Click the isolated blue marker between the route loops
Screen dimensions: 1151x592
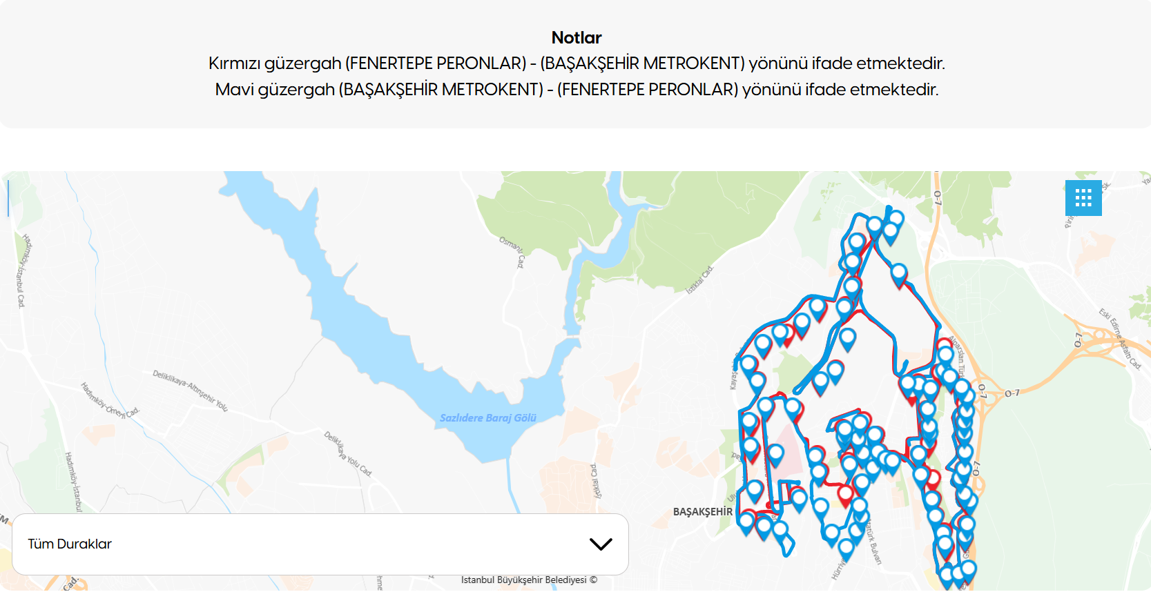[x=848, y=337]
